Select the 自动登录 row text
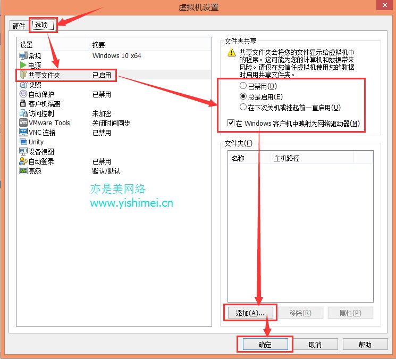 coord(41,161)
